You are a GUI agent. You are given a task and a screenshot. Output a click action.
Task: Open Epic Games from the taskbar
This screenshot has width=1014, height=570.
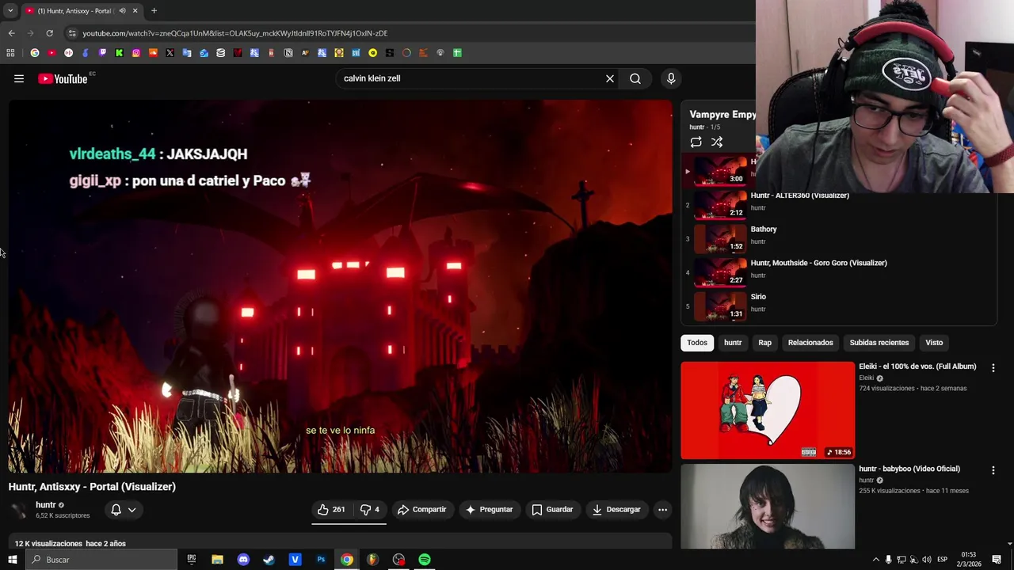point(192,560)
